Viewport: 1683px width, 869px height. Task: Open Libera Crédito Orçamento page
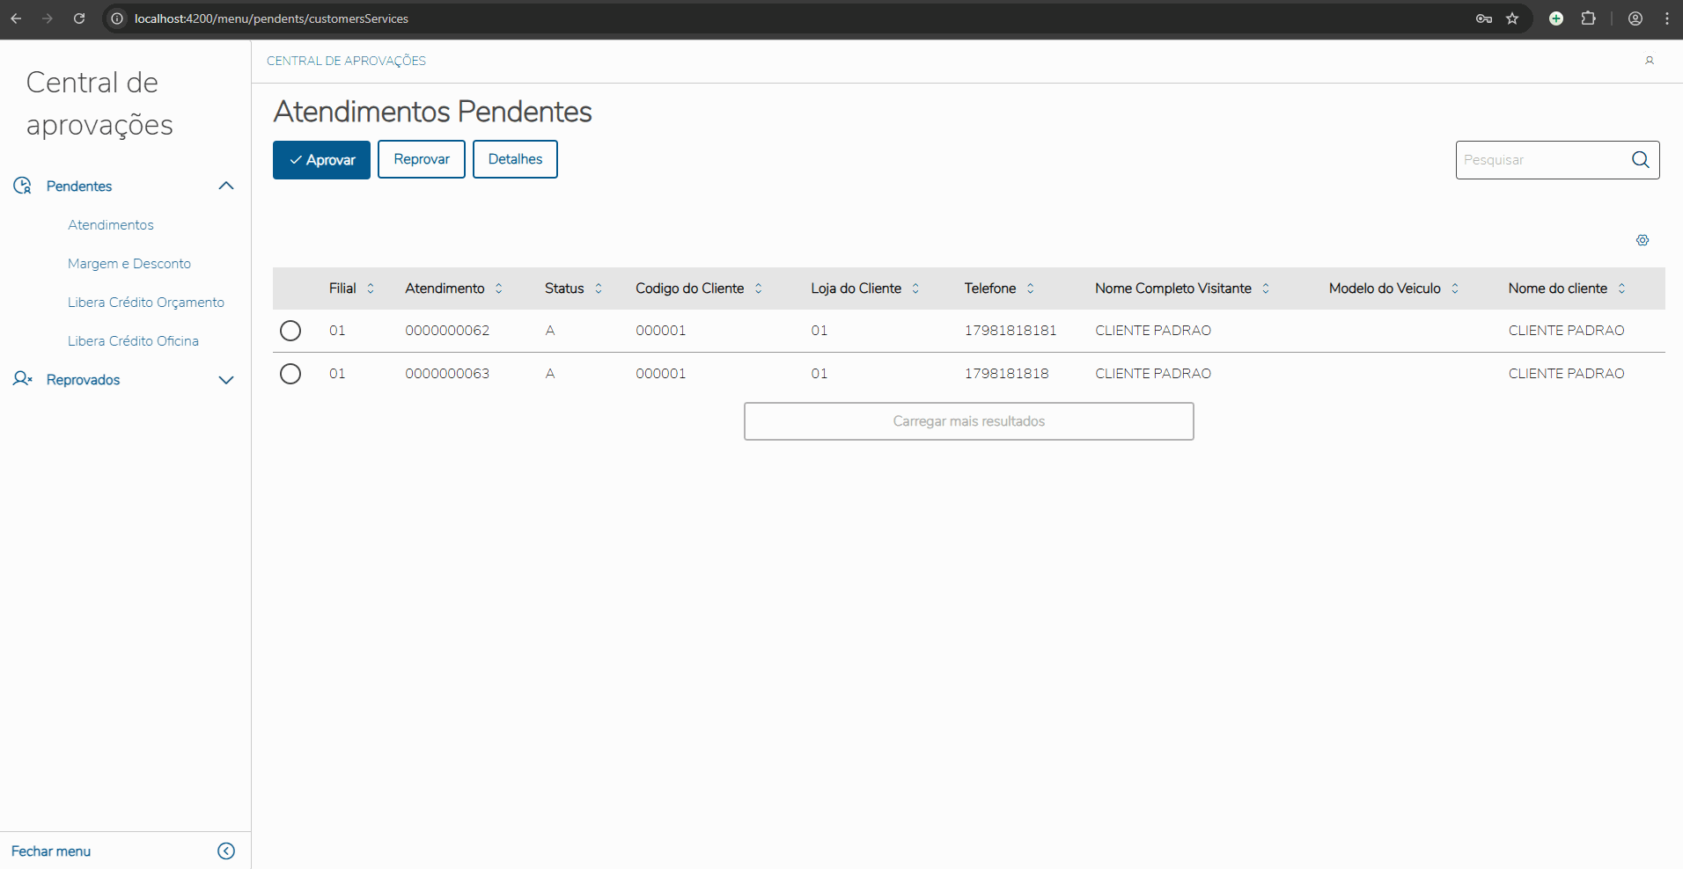(146, 303)
